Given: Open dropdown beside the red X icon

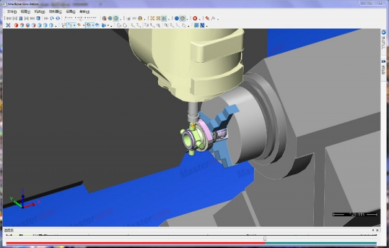Looking at the screenshot, I should tap(200, 19).
